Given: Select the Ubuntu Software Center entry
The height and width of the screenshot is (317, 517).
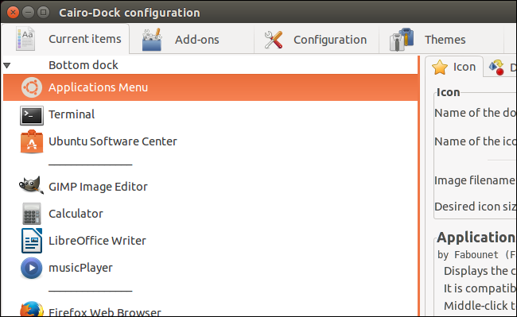Looking at the screenshot, I should [x=210, y=141].
